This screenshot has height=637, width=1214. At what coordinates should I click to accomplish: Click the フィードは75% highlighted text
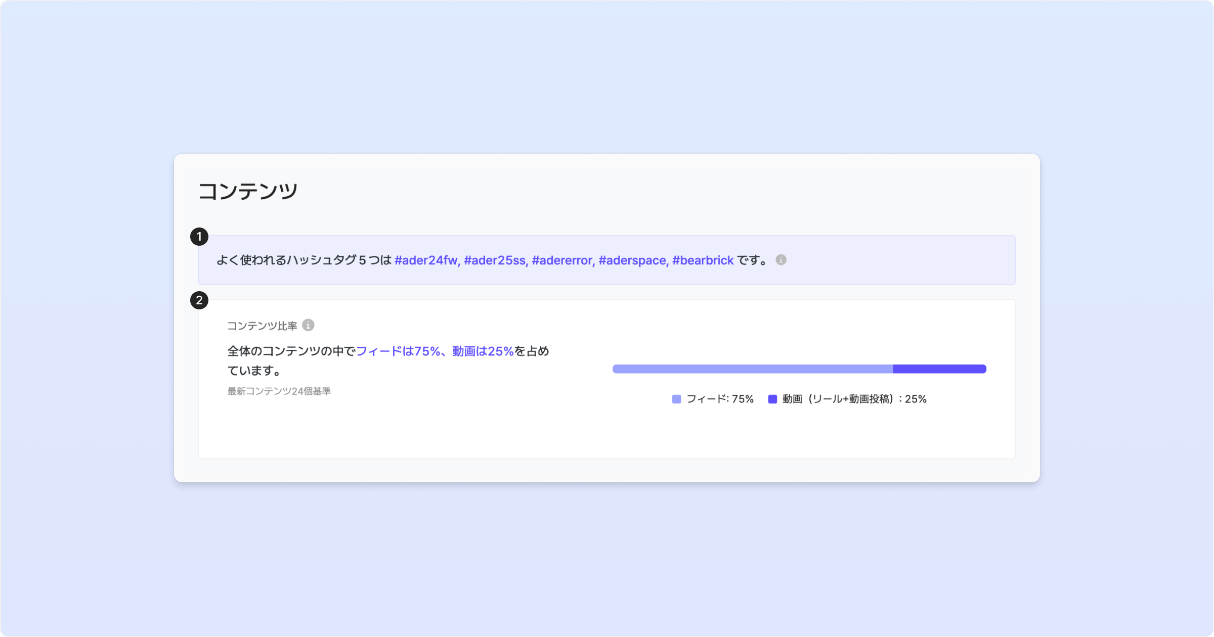point(398,351)
